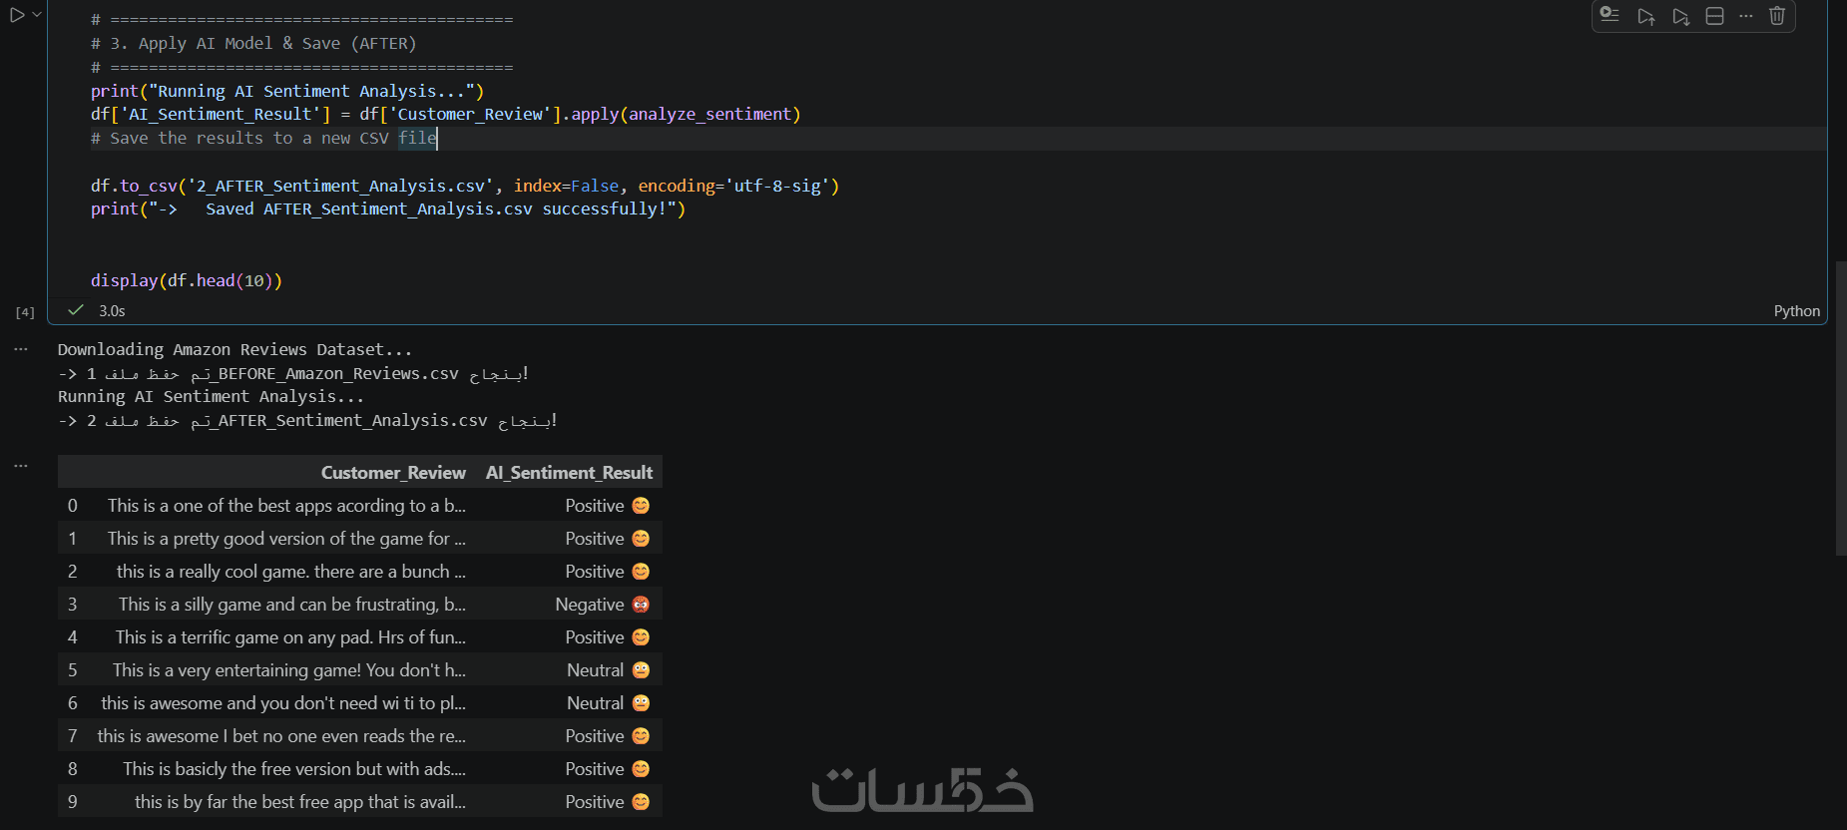The image size is (1847, 830).
Task: Click the green success checkmark status
Action: pos(75,310)
